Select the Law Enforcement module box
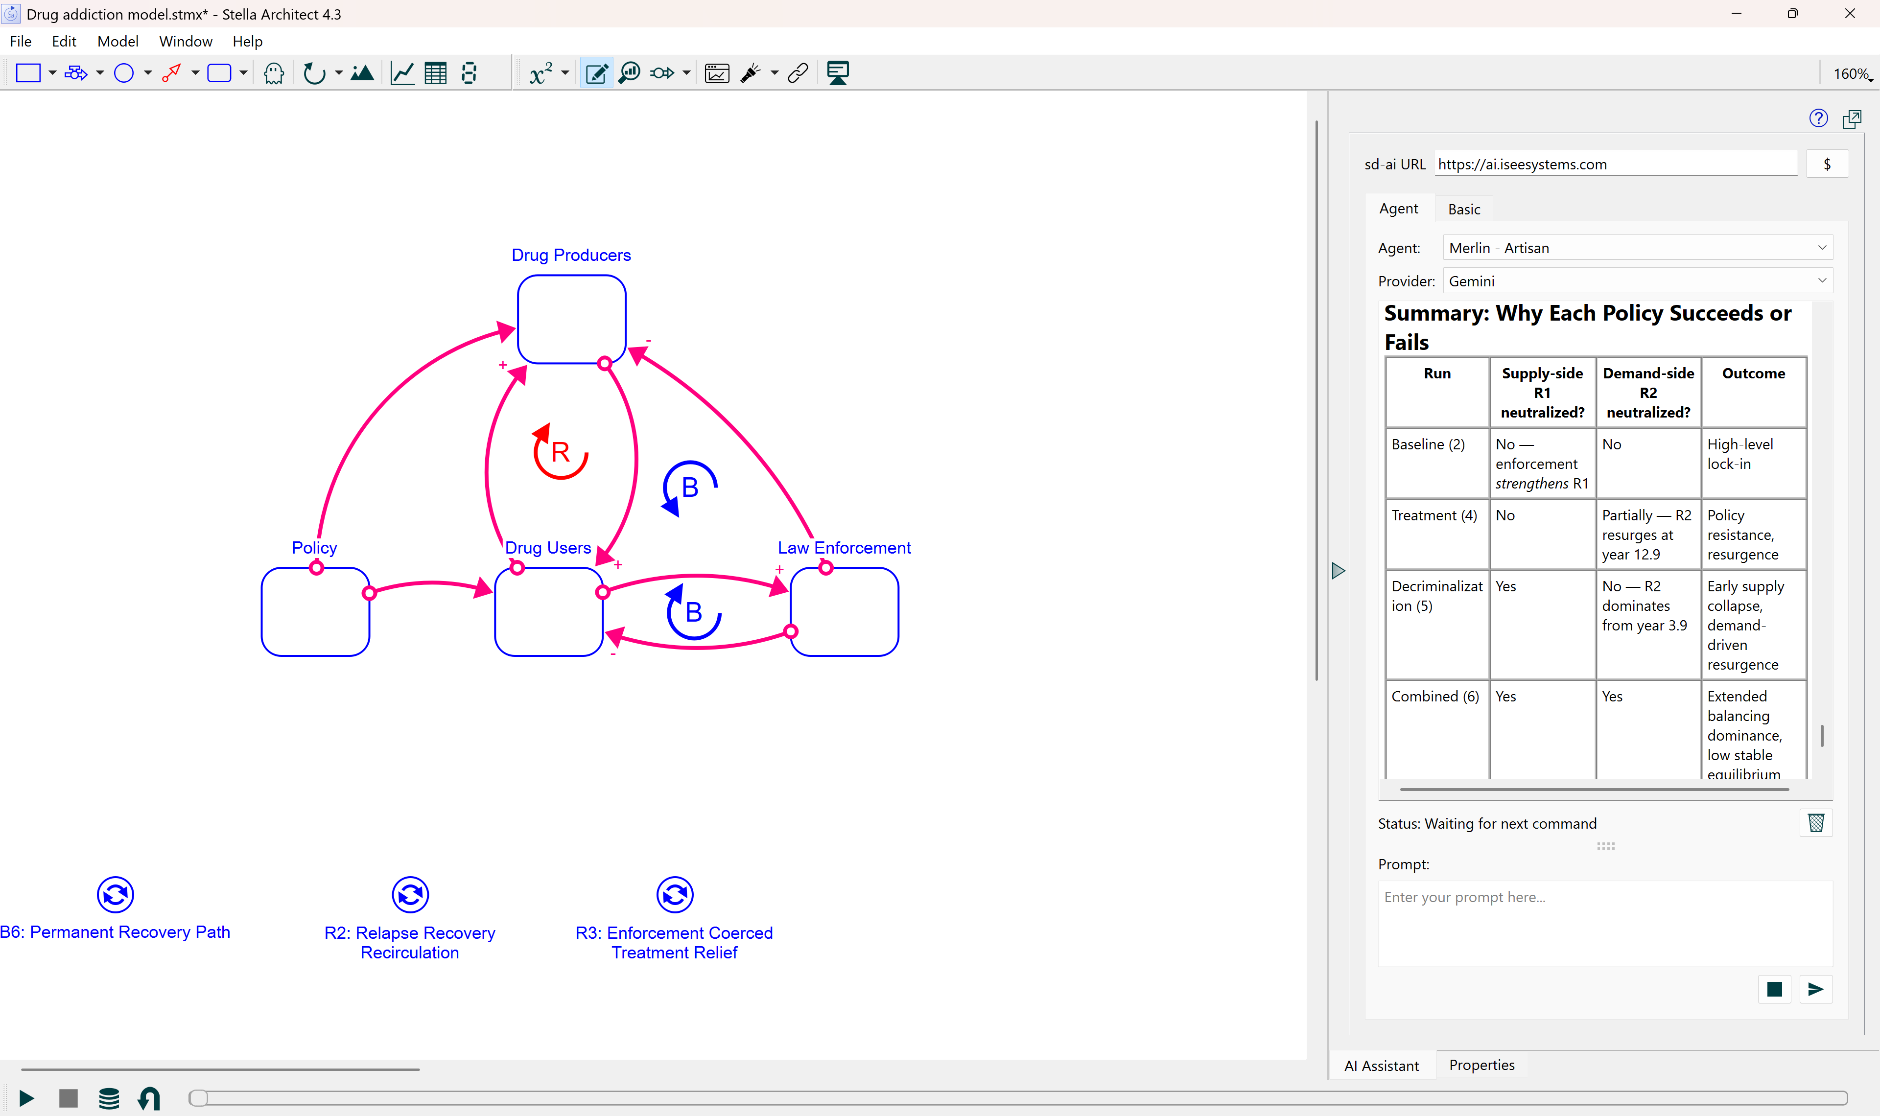This screenshot has height=1116, width=1880. (x=845, y=612)
